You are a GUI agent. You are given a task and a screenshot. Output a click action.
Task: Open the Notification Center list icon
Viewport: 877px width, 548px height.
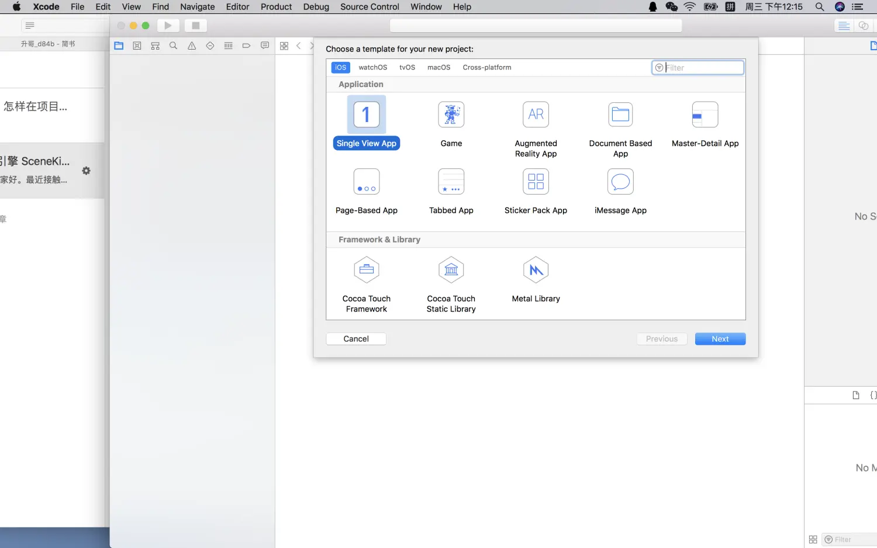tap(858, 7)
